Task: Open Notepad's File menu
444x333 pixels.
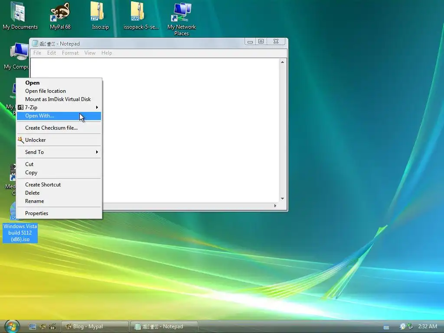Action: coord(37,53)
